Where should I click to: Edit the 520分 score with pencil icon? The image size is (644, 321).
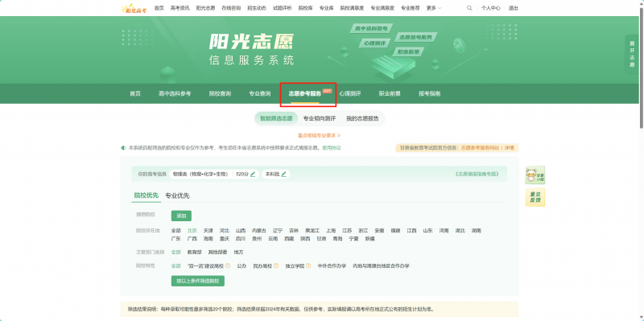tap(253, 174)
